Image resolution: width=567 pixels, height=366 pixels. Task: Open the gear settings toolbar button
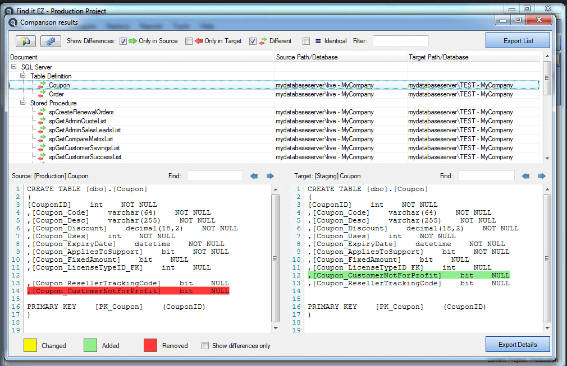51,41
